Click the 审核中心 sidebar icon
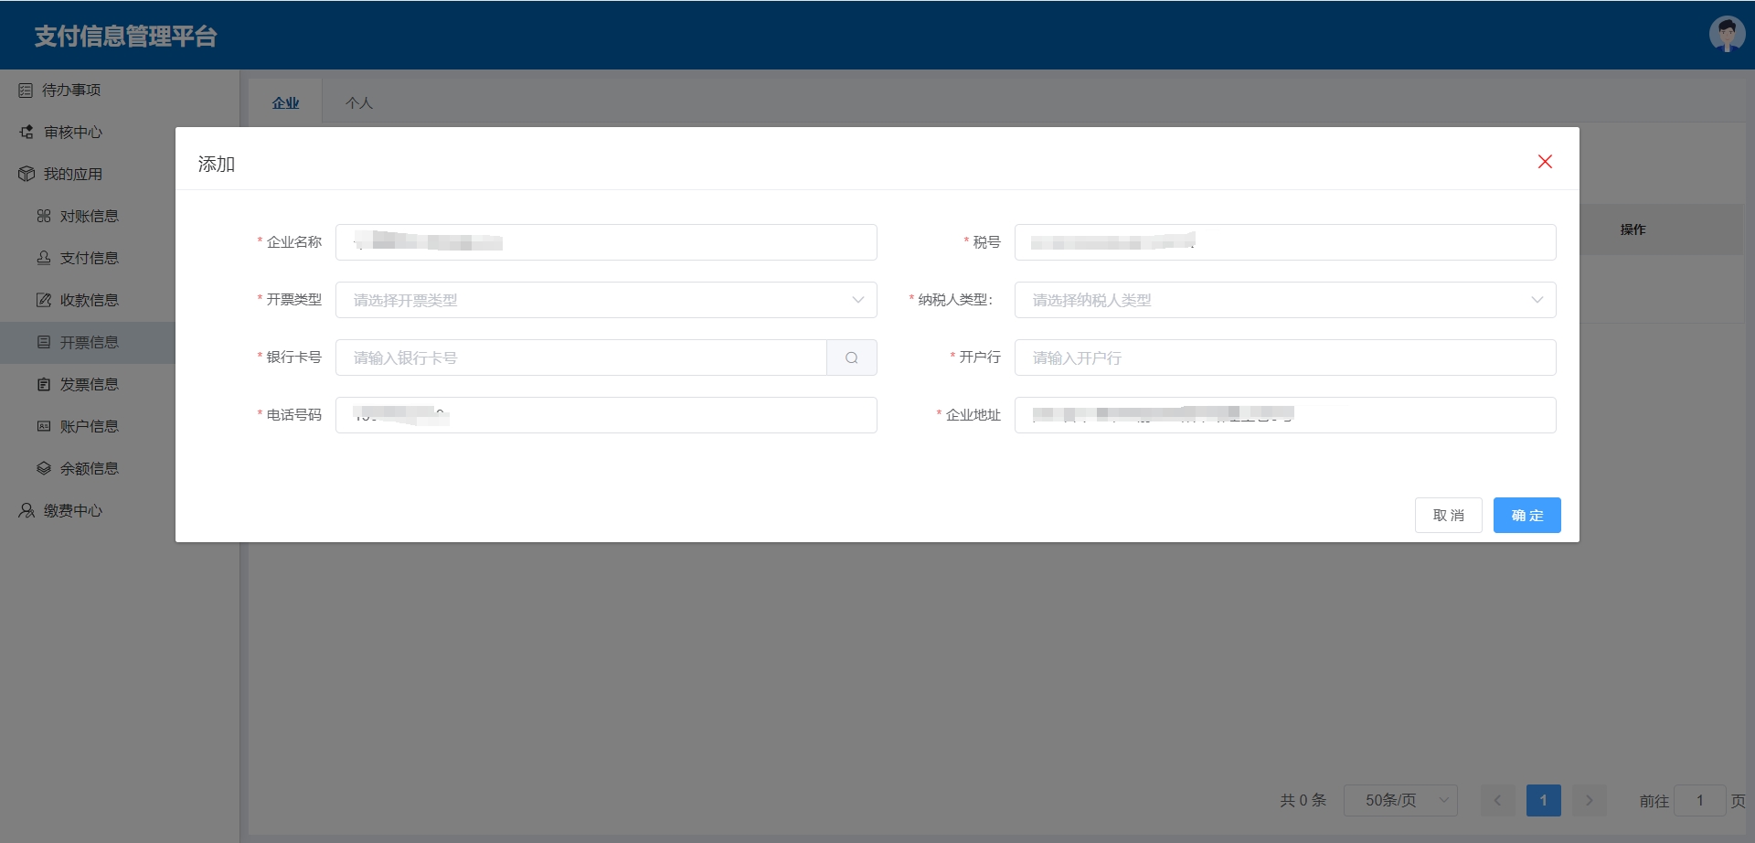 [x=27, y=133]
